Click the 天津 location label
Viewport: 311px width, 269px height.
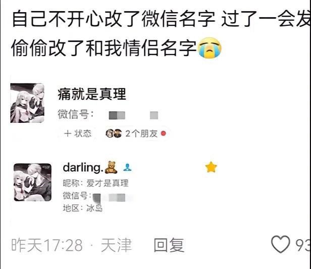[x=116, y=245]
